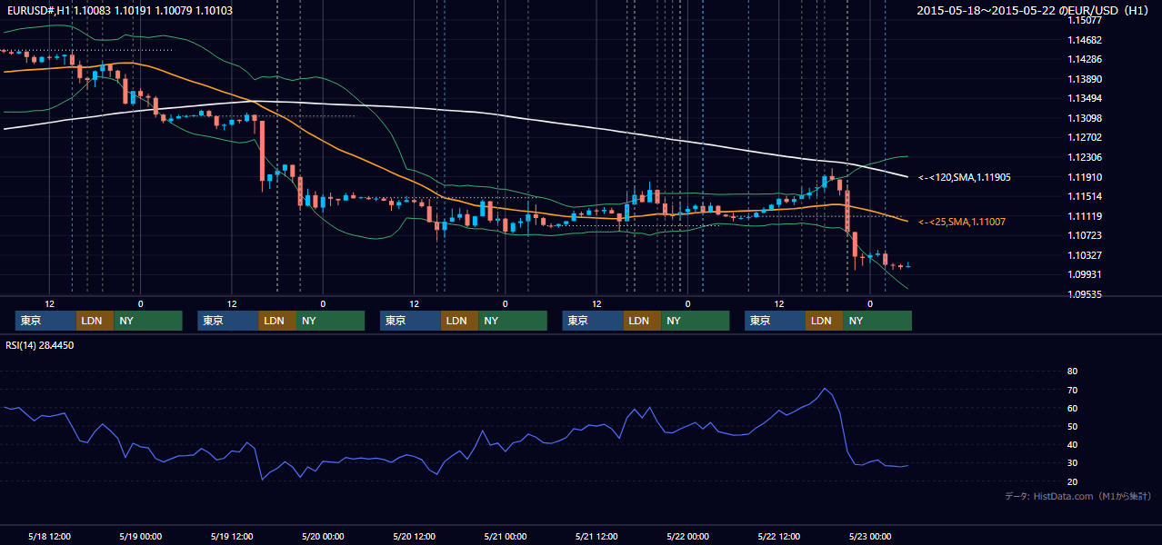
Task: Select the rightmost LDN session block
Action: tap(824, 321)
